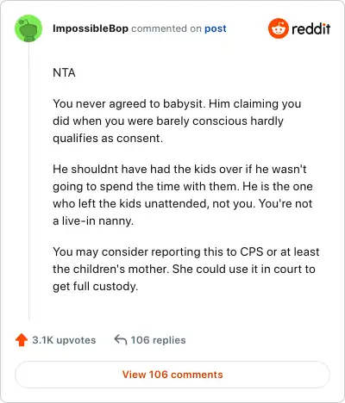Viewport: 345px width, 403px height.
Task: Click the reddit wordmark text
Action: tap(310, 28)
